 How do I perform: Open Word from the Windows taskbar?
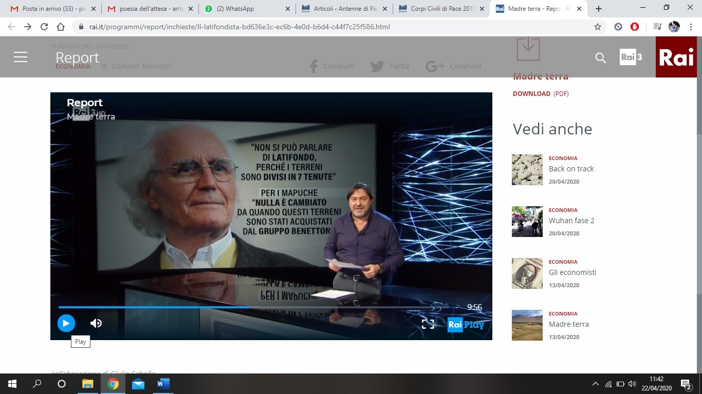click(x=163, y=384)
